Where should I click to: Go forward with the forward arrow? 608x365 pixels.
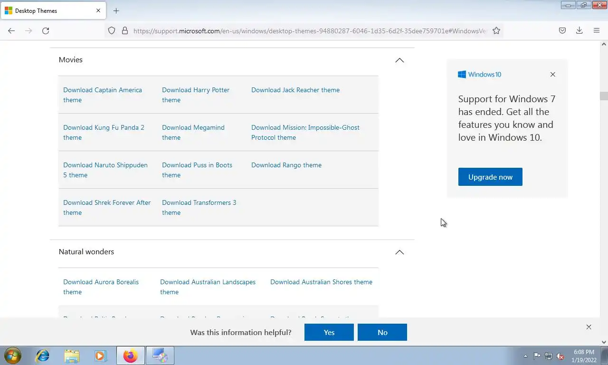click(x=28, y=30)
